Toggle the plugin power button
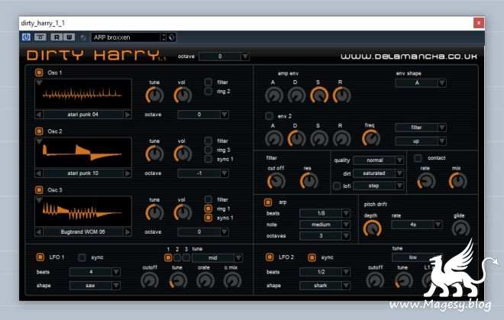The height and width of the screenshot is (320, 504). click(x=26, y=37)
